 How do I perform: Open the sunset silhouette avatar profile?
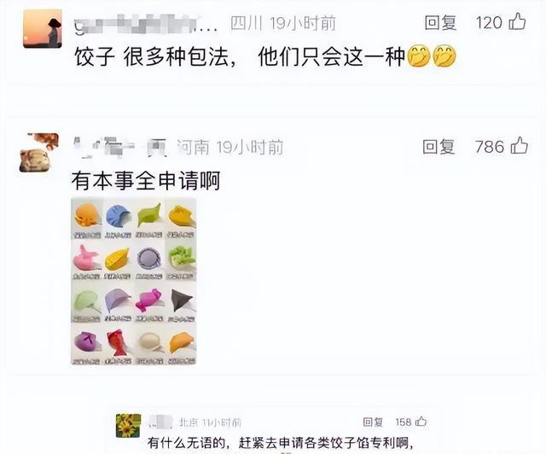43,28
